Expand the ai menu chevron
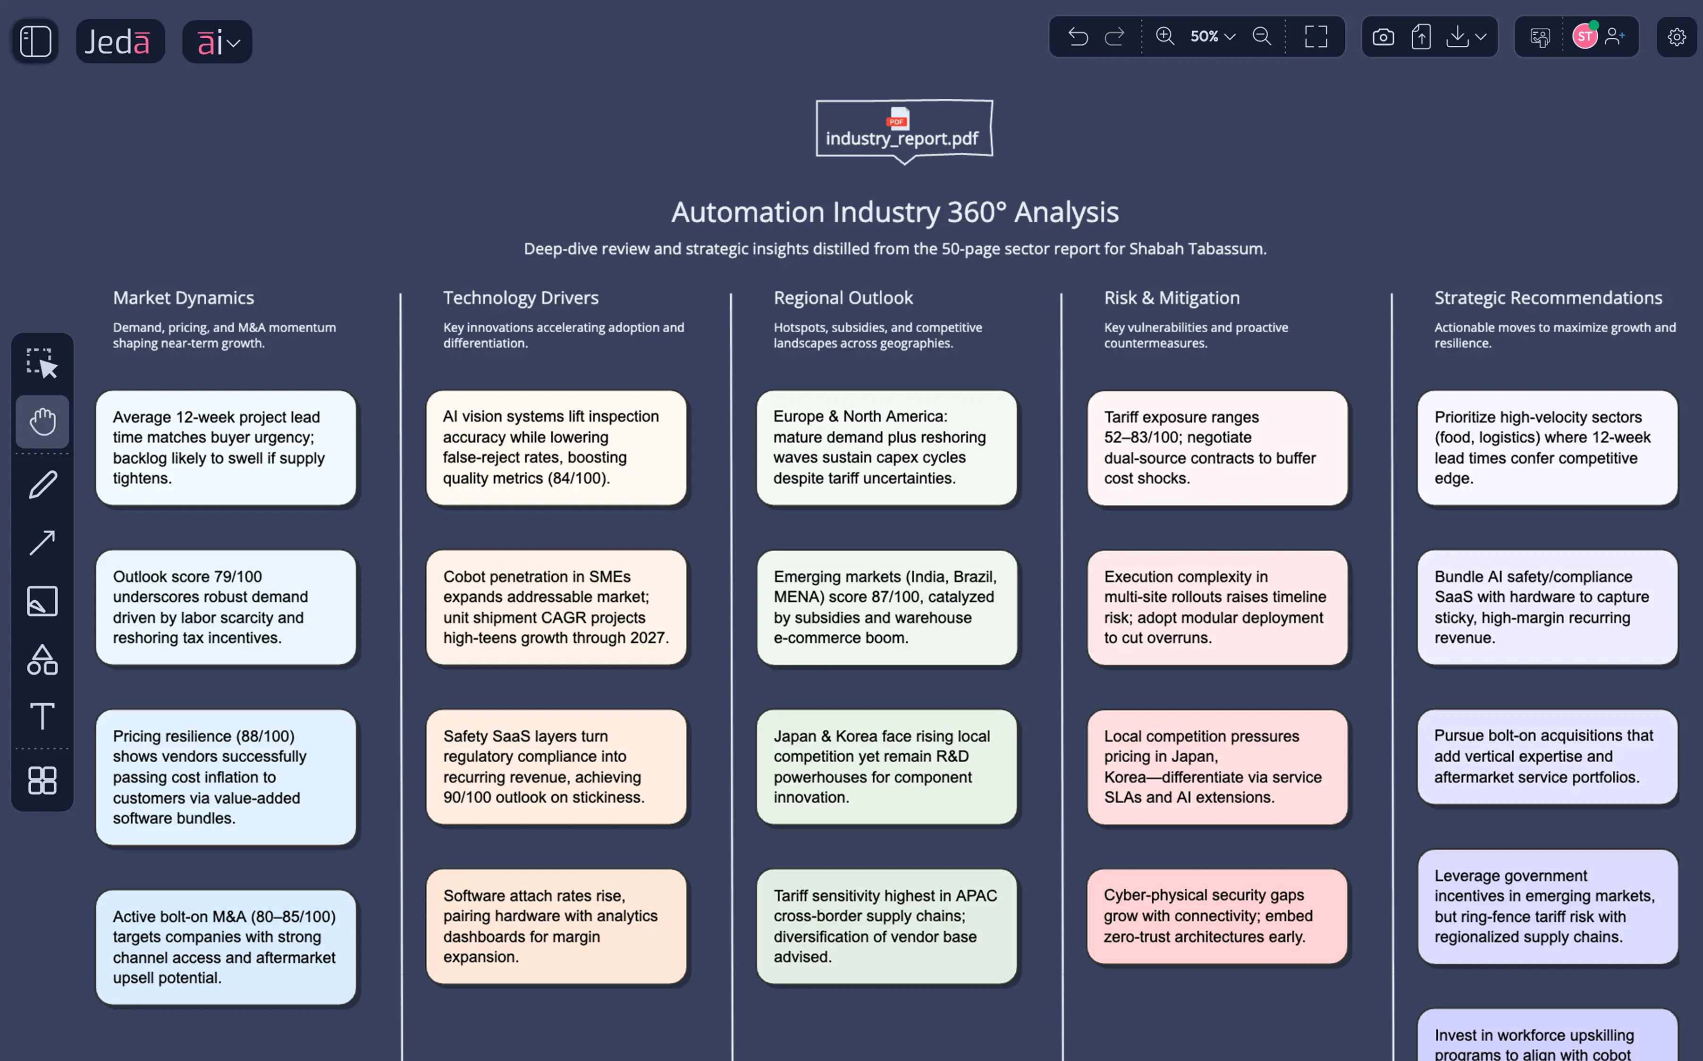1703x1061 pixels. click(235, 42)
